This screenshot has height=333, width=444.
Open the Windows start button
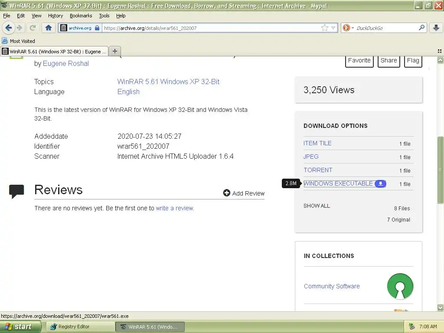(20, 326)
